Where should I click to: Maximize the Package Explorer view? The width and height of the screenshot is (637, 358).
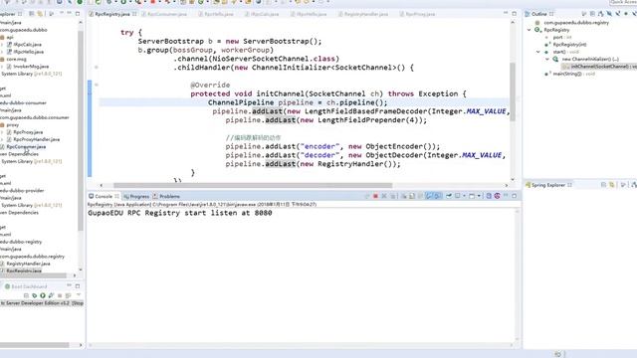pos(78,14)
